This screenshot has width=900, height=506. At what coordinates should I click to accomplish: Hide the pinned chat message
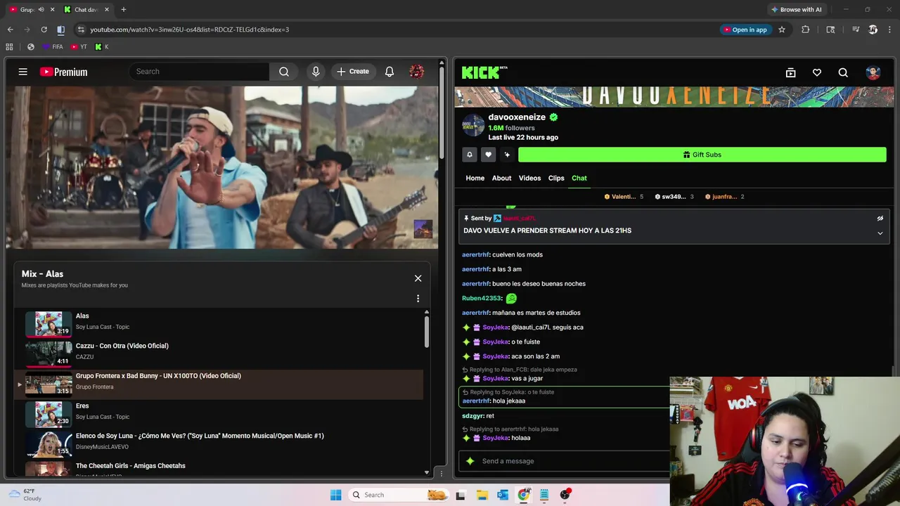coord(880,219)
